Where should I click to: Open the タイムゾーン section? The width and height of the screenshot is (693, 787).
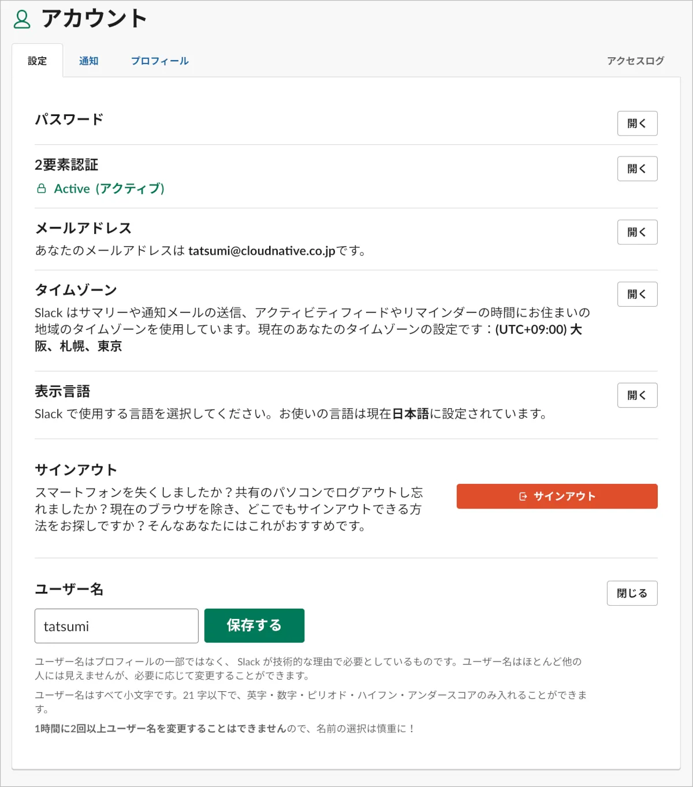637,294
